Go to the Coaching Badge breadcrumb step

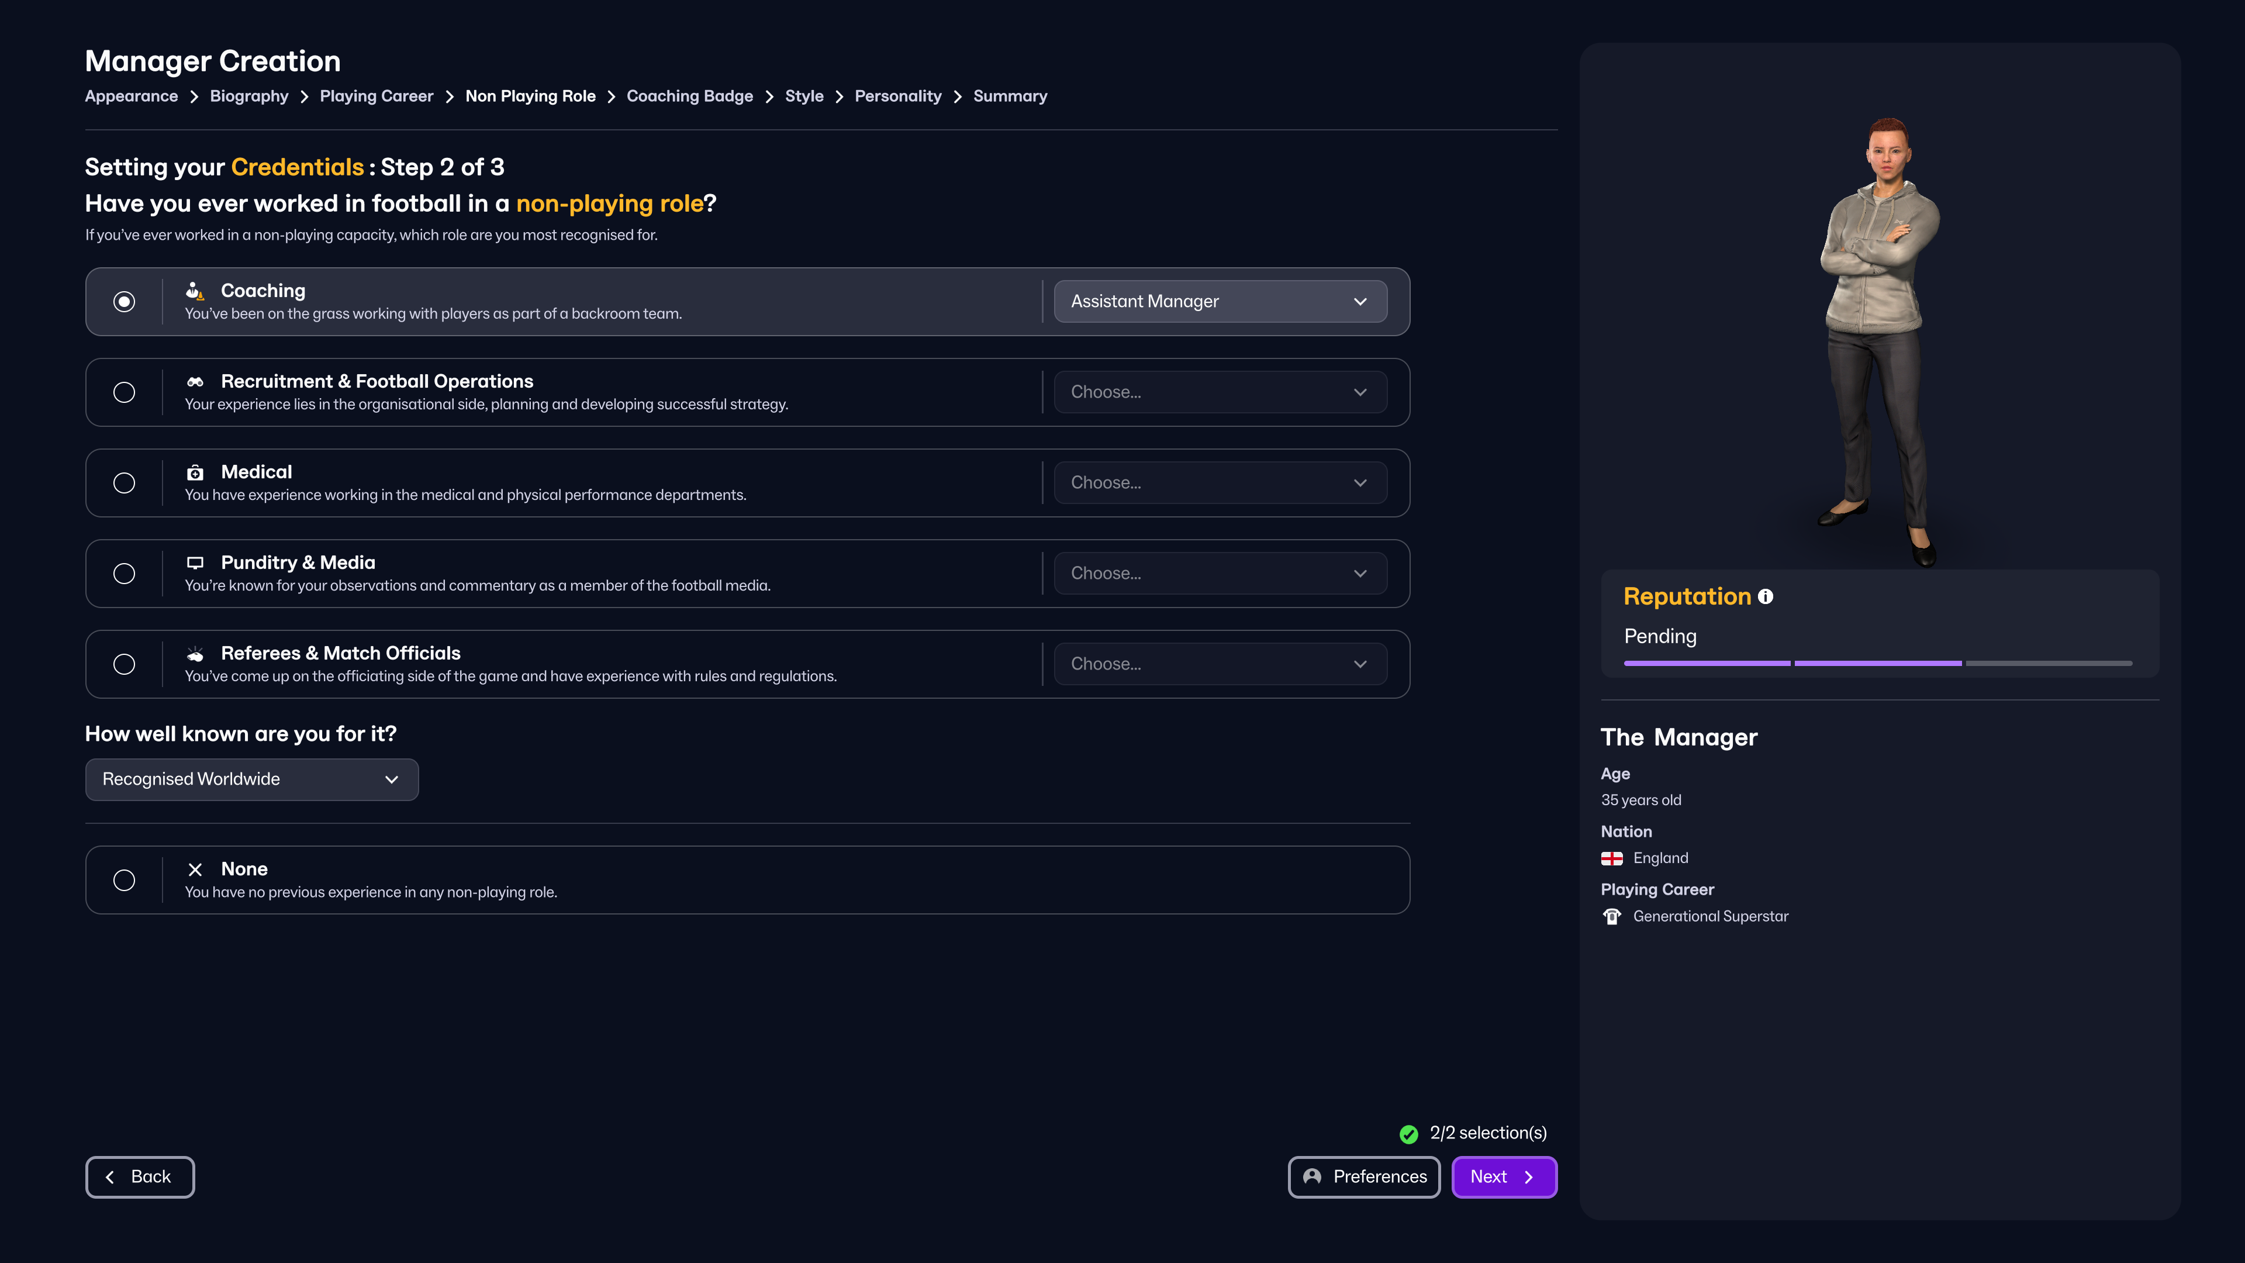tap(689, 96)
